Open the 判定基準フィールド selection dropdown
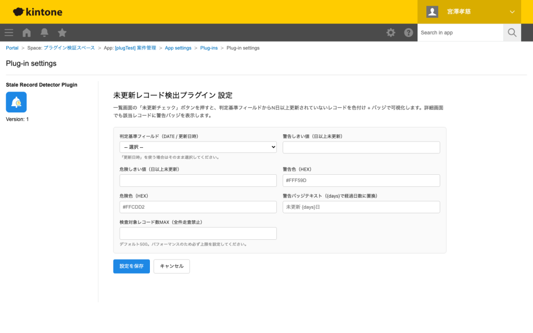The height and width of the screenshot is (333, 533). (198, 147)
